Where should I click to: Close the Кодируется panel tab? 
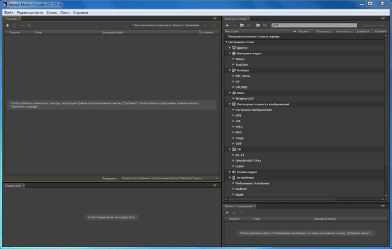24,186
